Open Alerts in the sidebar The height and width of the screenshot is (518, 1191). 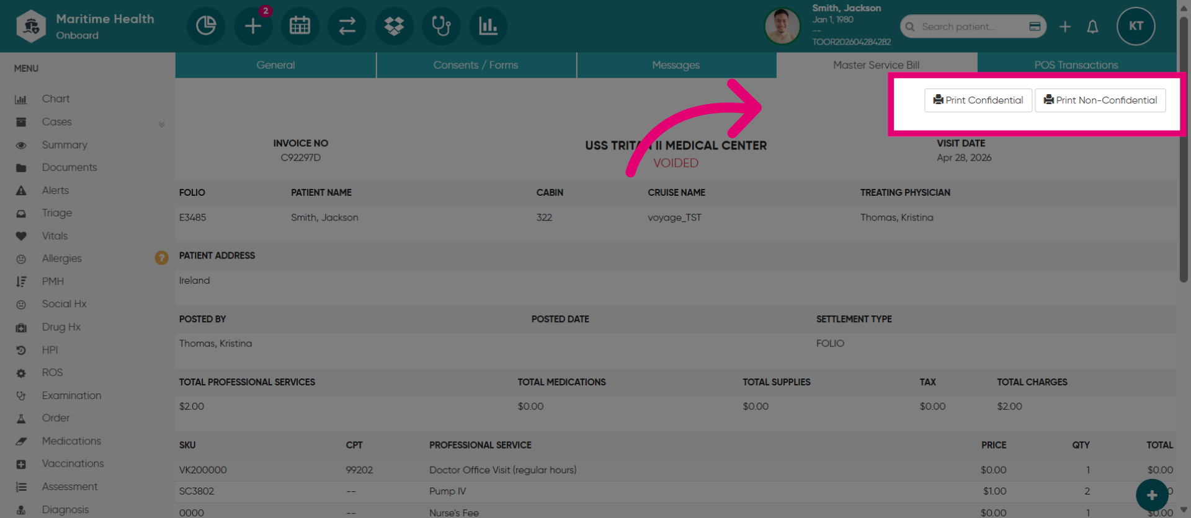coord(55,190)
